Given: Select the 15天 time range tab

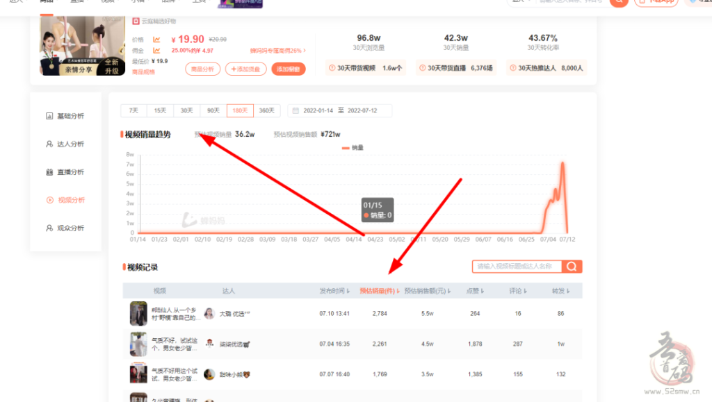Looking at the screenshot, I should pyautogui.click(x=160, y=110).
